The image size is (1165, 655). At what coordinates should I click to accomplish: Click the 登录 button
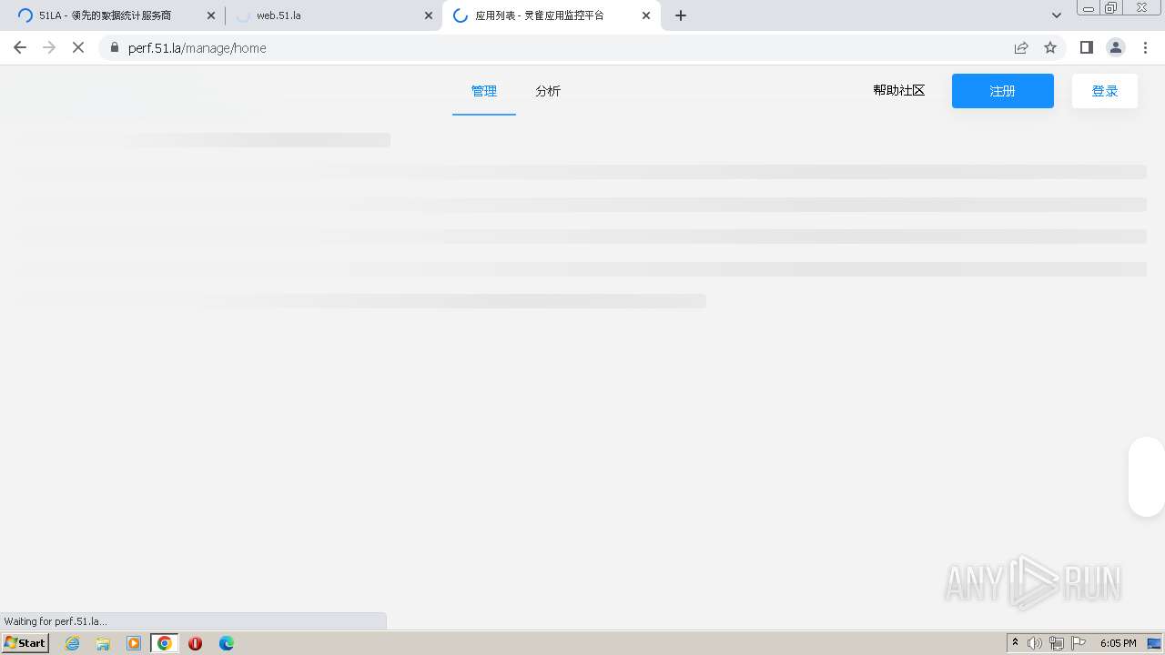1105,91
